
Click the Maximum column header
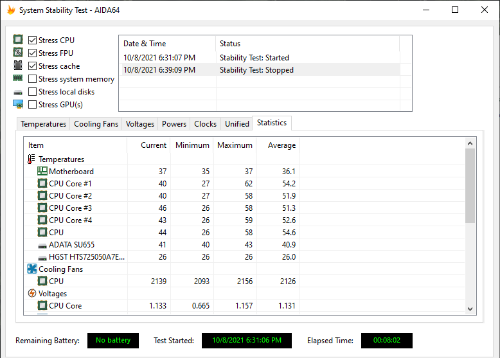[235, 145]
